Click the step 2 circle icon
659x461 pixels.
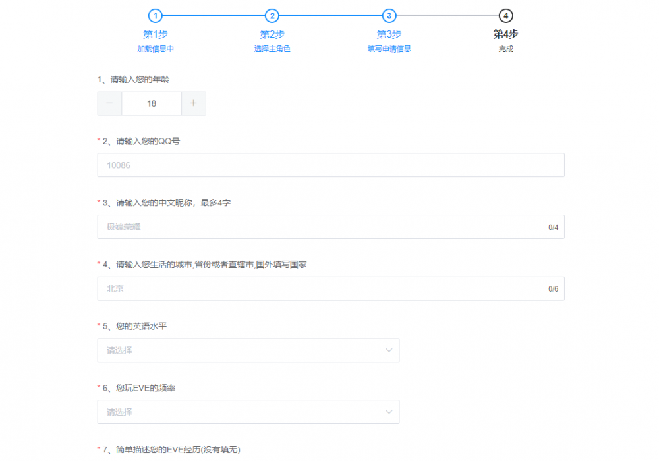click(x=272, y=16)
